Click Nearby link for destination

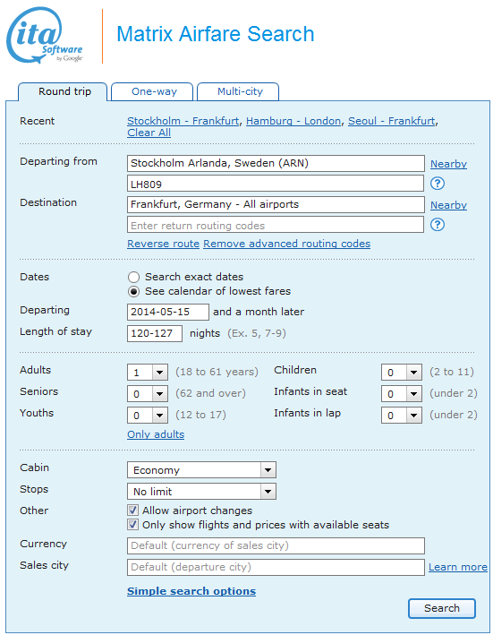(x=448, y=205)
